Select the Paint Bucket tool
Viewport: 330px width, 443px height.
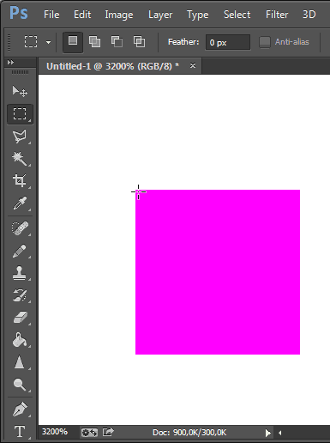click(x=20, y=340)
